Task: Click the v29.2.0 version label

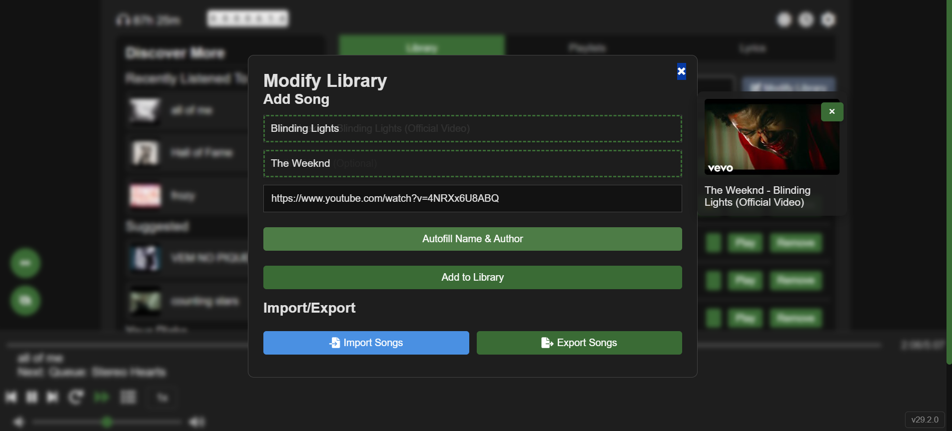Action: pyautogui.click(x=925, y=420)
